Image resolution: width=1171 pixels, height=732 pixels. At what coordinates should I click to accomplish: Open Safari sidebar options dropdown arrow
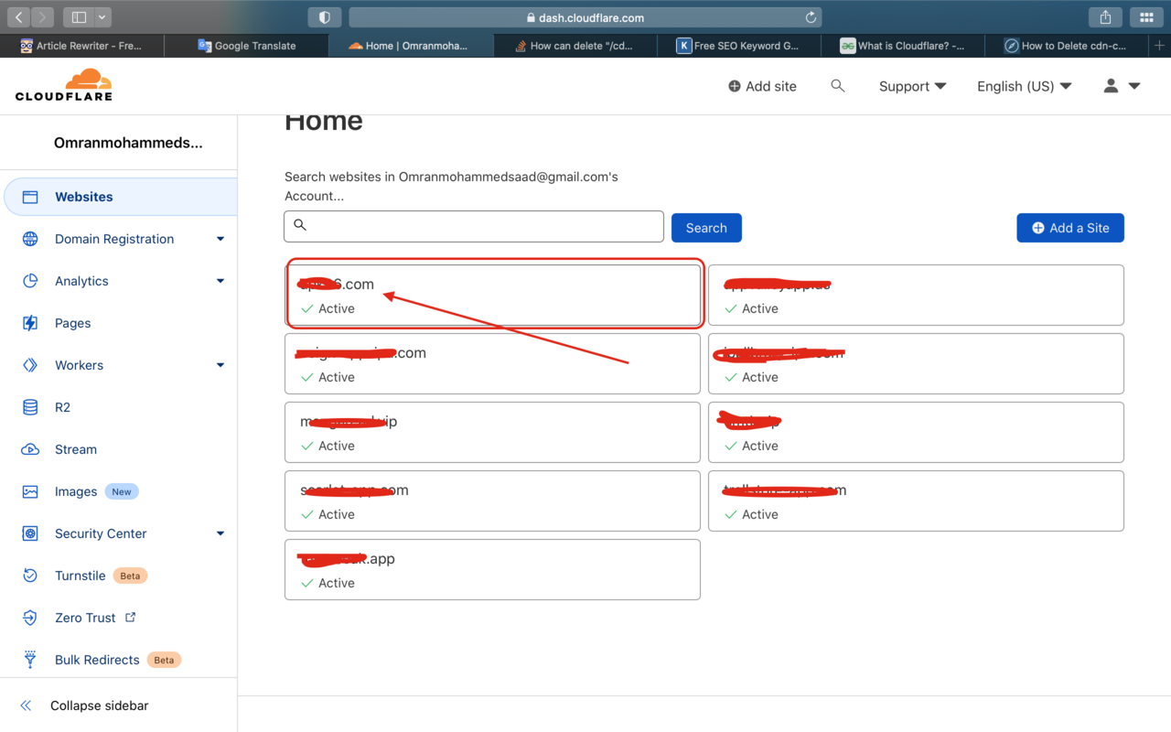point(102,16)
